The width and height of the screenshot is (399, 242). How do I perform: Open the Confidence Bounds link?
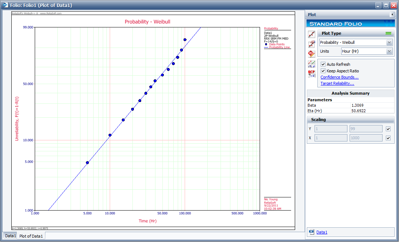[339, 77]
